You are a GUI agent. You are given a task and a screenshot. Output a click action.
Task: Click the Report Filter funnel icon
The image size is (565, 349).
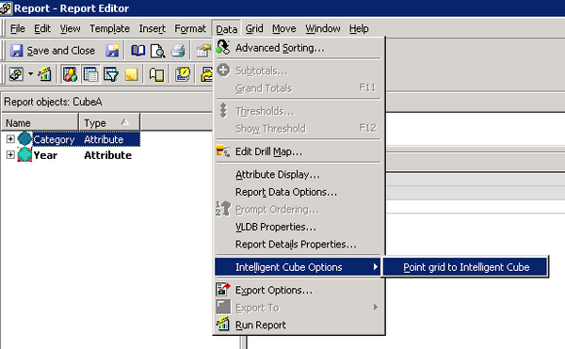(110, 74)
